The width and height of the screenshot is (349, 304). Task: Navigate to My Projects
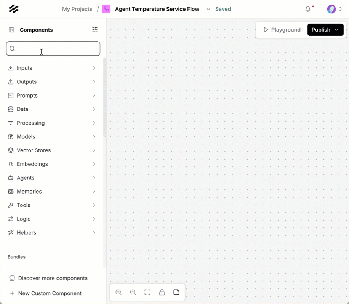point(77,9)
